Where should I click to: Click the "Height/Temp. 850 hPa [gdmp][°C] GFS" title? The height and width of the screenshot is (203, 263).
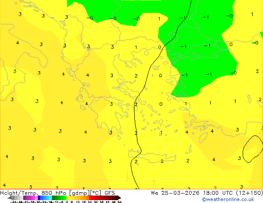point(57,193)
